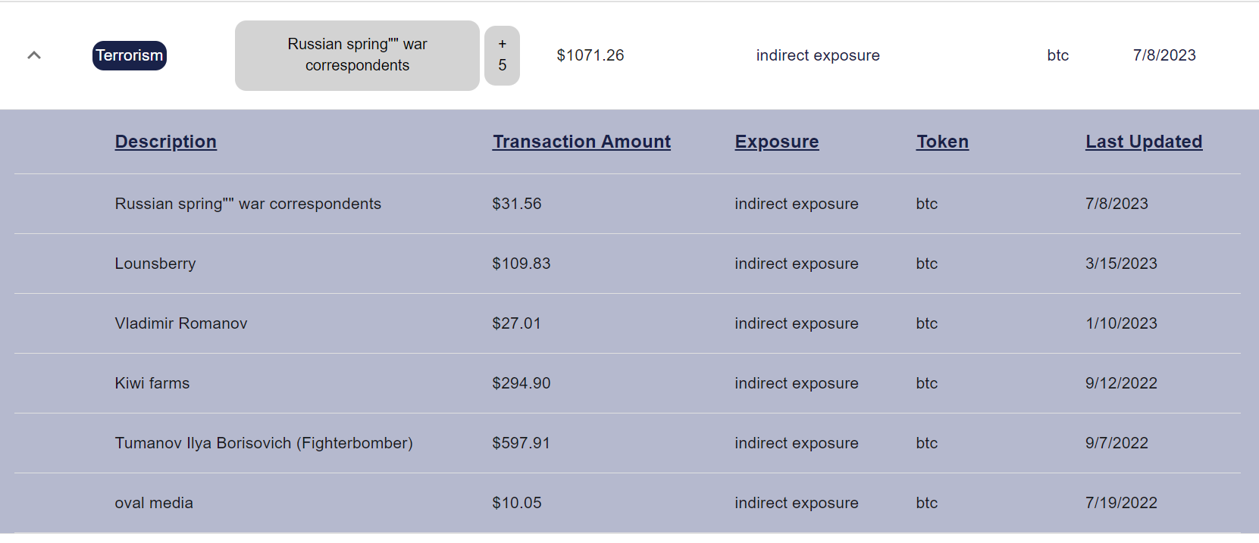Click the $1071.26 total amount
Screen dimensions: 1259x543
(x=590, y=55)
